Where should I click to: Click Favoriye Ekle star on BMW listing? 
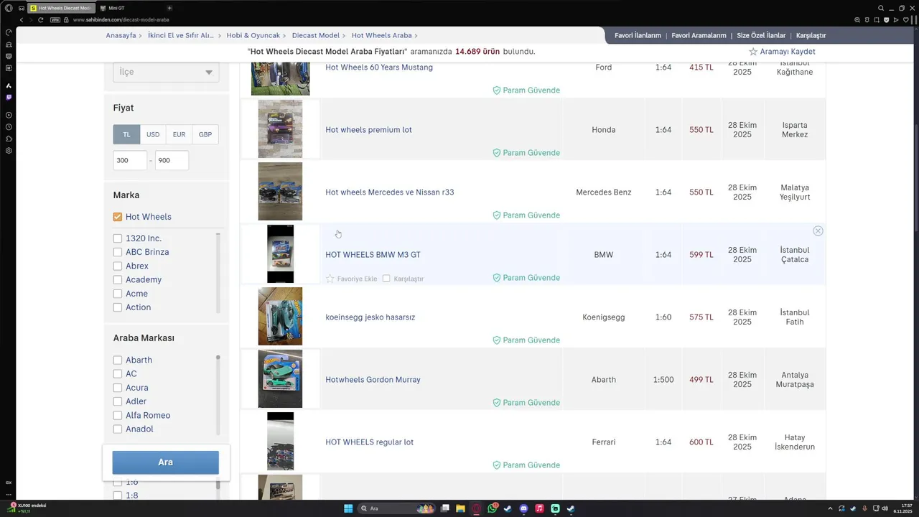pyautogui.click(x=330, y=279)
